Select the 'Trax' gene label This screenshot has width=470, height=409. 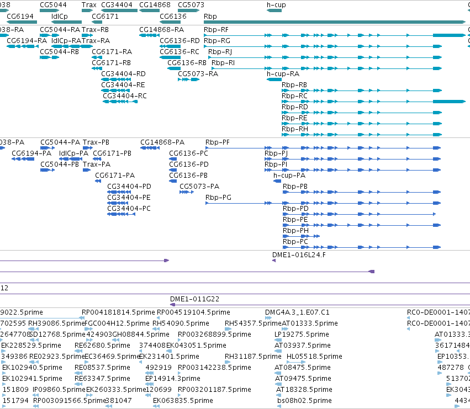(x=89, y=5)
